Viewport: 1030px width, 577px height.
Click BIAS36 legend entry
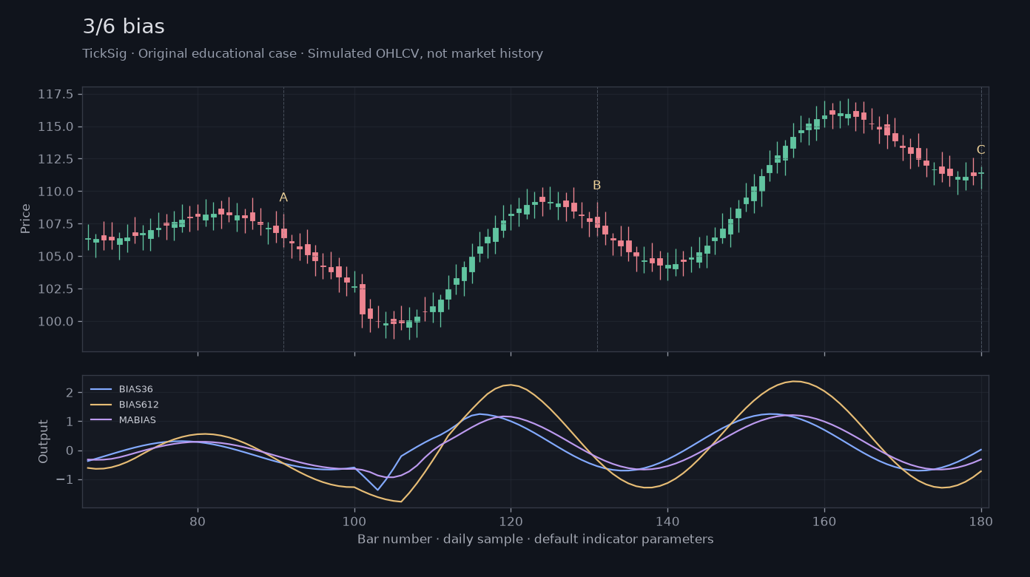click(121, 389)
